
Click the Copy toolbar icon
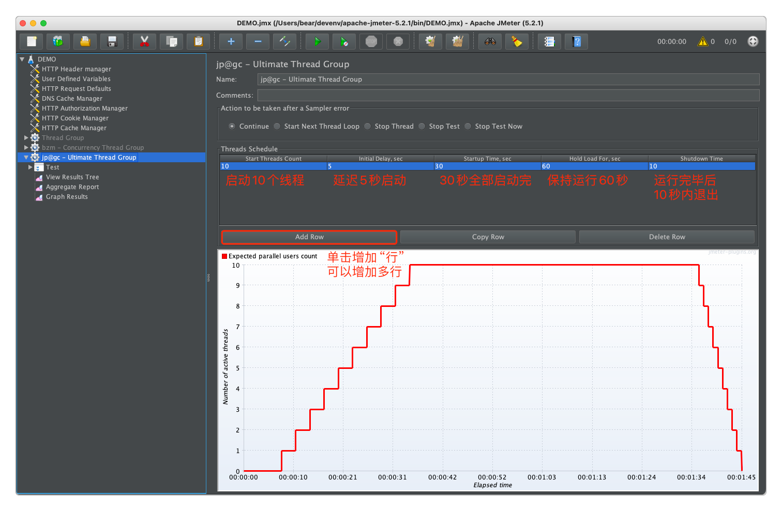171,41
